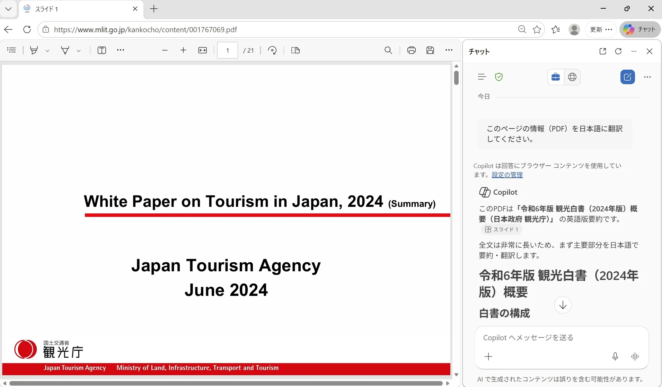Viewport: 662px width, 387px height.
Task: Click the PDF vertical scrollbar thumb
Action: coord(456,78)
